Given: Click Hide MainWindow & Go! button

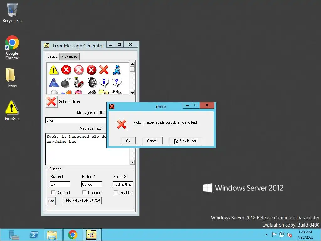Looking at the screenshot, I should click(x=82, y=201).
